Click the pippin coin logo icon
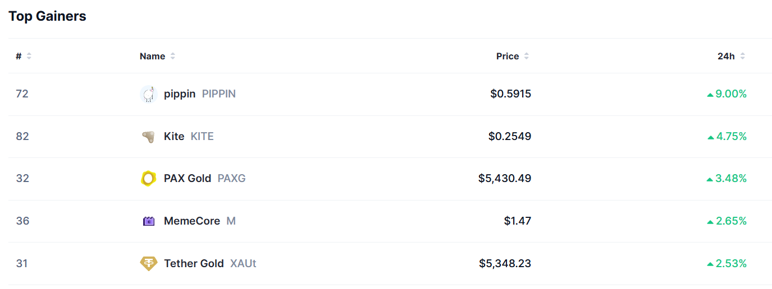772x289 pixels. [148, 94]
